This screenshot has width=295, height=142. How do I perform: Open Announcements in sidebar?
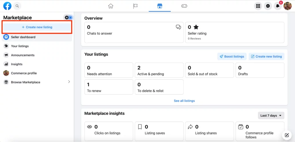(x=37, y=55)
